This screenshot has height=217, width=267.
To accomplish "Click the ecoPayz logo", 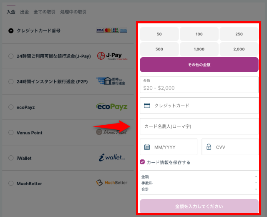I will pyautogui.click(x=111, y=107).
